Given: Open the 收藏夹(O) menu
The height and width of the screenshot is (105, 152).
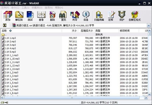Looking at the screenshot, I should tap(37, 8).
